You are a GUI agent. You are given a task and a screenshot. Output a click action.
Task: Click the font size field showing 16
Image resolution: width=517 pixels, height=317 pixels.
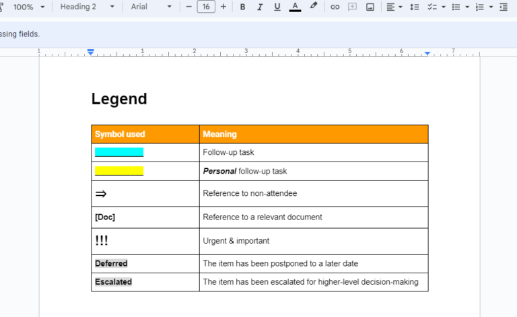tap(206, 7)
